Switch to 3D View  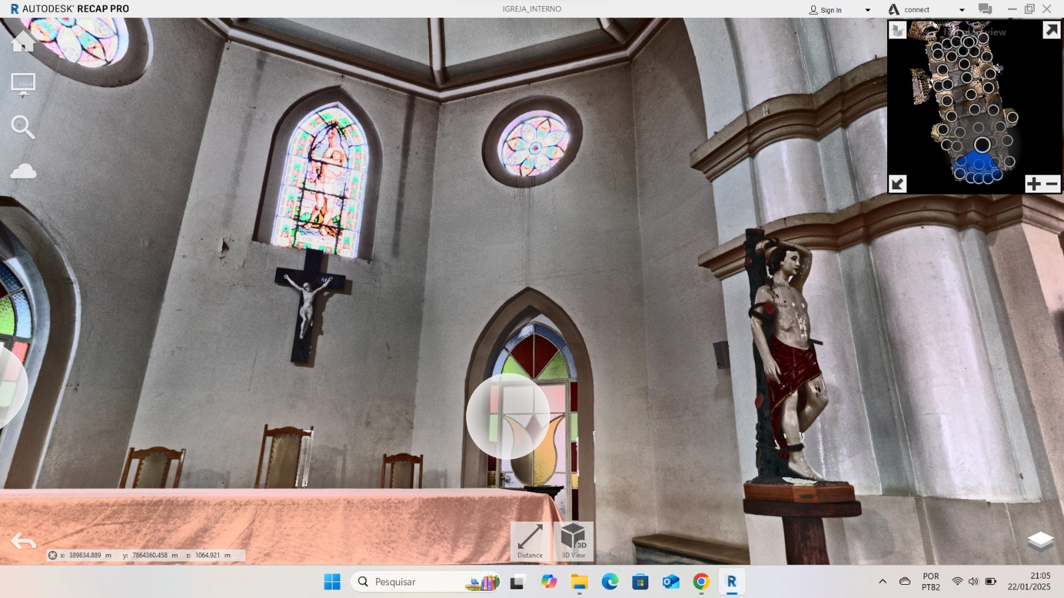tap(573, 541)
